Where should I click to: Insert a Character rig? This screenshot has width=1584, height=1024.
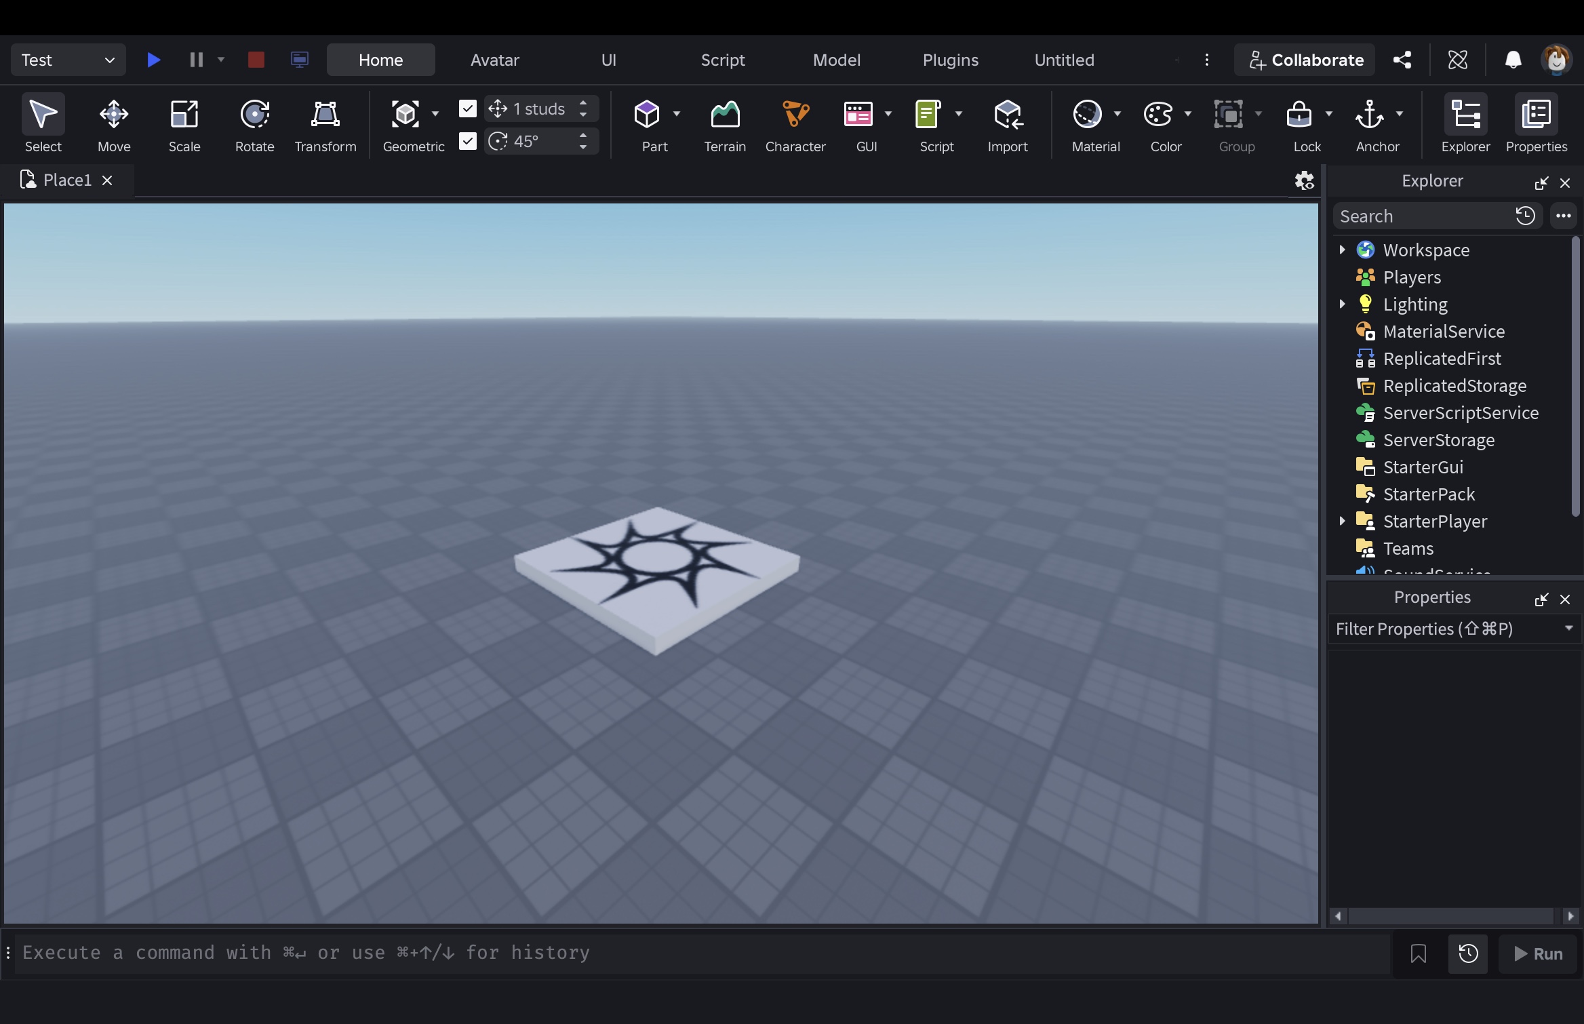click(795, 125)
